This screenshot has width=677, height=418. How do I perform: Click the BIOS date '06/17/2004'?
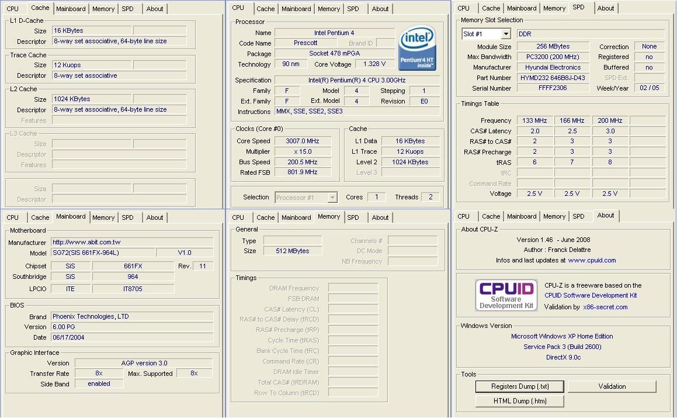click(132, 337)
